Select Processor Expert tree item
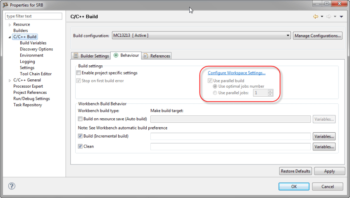The width and height of the screenshot is (350, 198). pos(28,86)
